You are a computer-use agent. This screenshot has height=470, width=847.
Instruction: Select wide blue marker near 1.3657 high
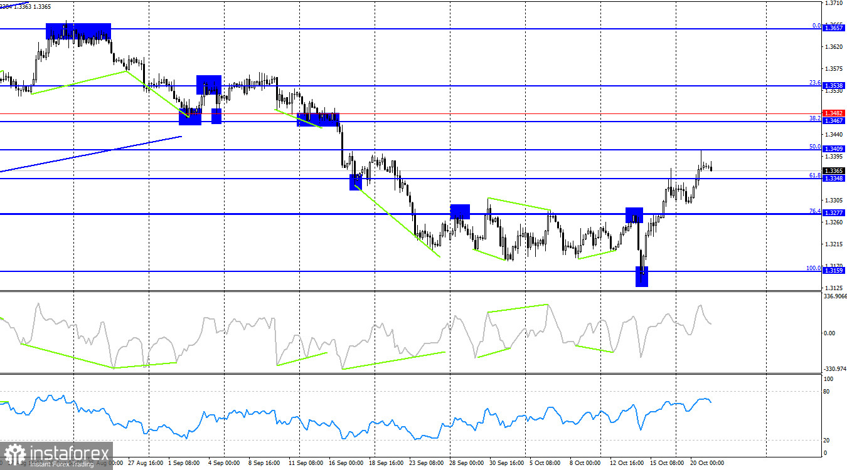(x=78, y=31)
